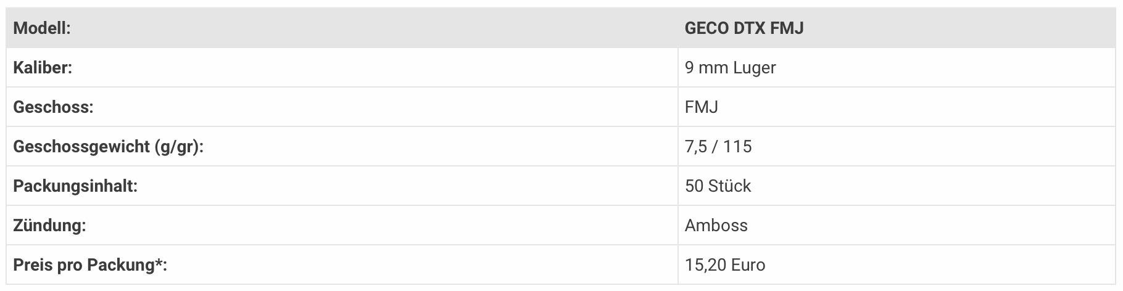Click the Geschoss: row label

pyautogui.click(x=53, y=107)
